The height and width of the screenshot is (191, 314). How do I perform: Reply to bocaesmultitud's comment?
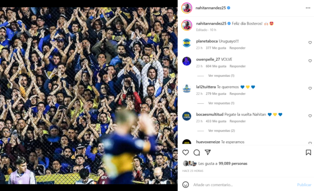(238, 121)
